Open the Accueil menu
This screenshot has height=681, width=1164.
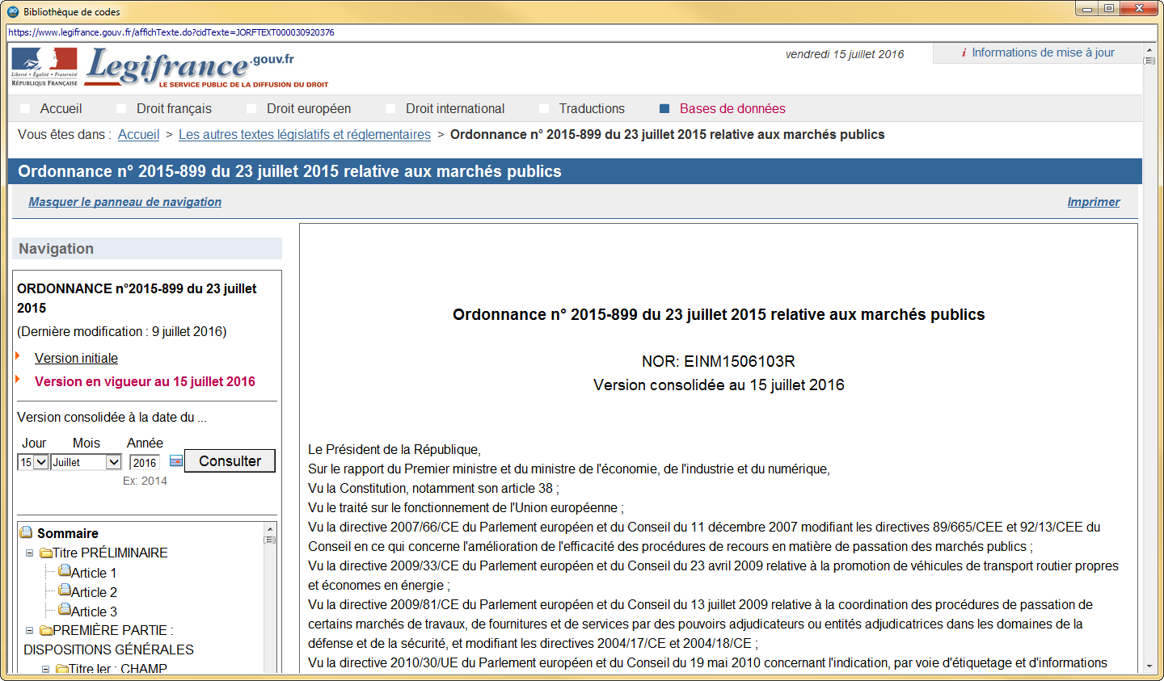[x=61, y=108]
